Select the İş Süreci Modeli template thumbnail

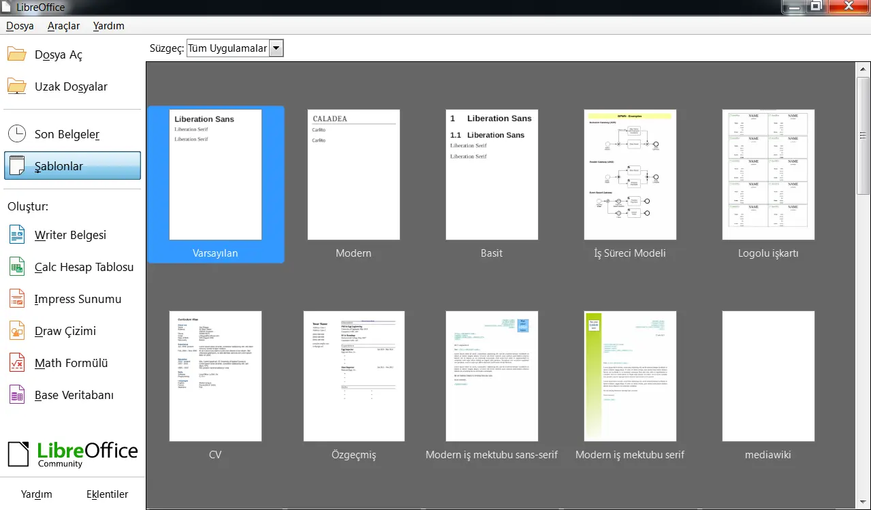[630, 175]
